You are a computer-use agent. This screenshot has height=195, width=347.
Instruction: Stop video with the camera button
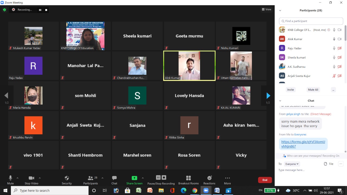point(31,180)
